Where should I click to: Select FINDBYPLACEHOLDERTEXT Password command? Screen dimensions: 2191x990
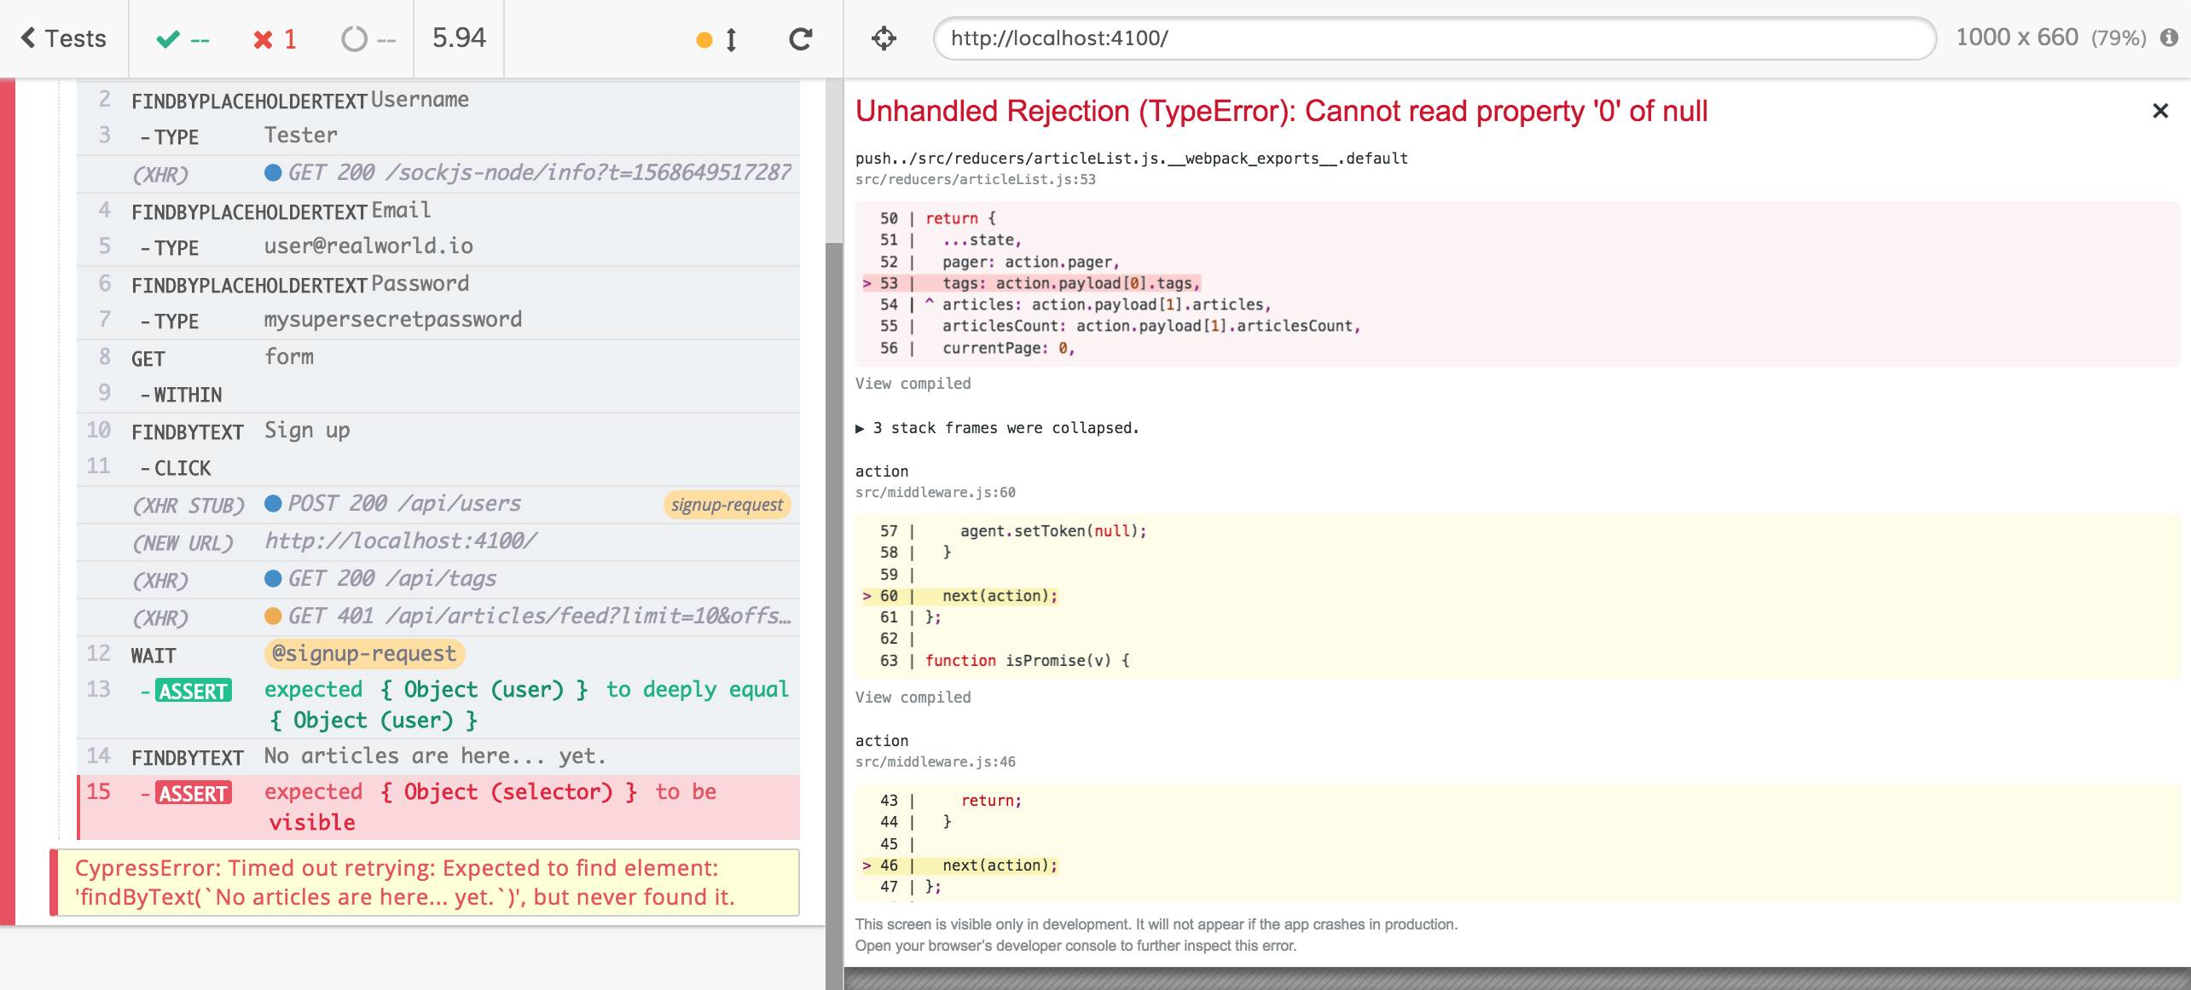point(438,285)
